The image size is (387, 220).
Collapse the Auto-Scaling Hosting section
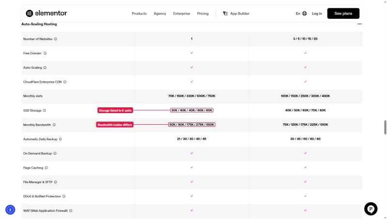tap(359, 24)
